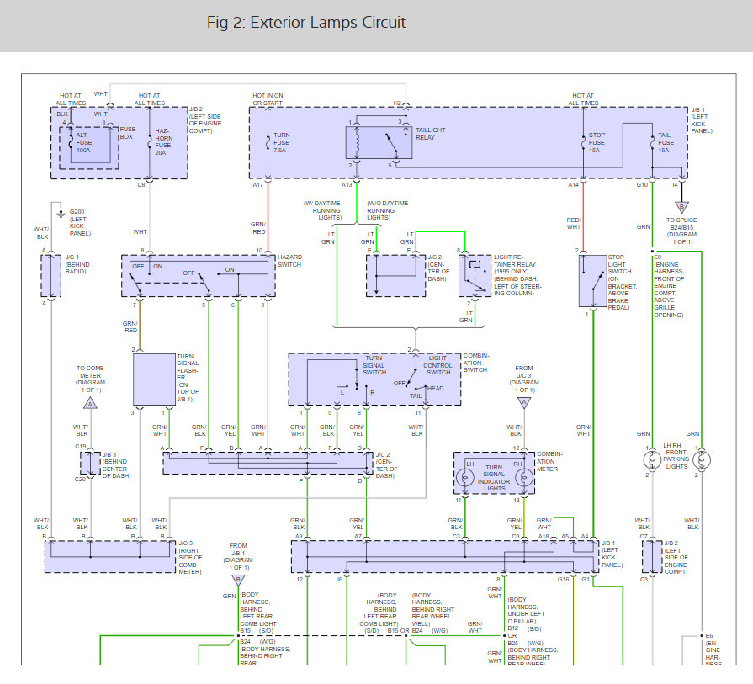Screen dimensions: 753x684
Task: Click the light retainer relay symbol box
Action: (475, 276)
